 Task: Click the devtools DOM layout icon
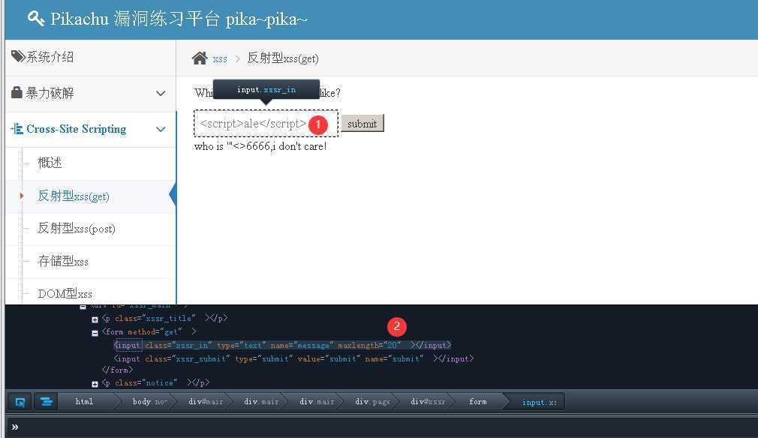(x=47, y=402)
